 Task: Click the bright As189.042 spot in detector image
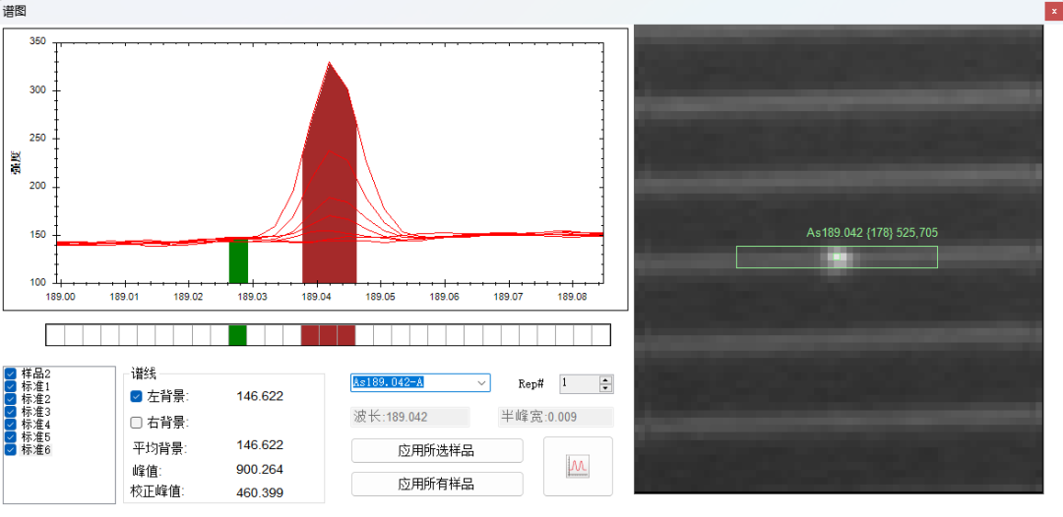click(838, 257)
